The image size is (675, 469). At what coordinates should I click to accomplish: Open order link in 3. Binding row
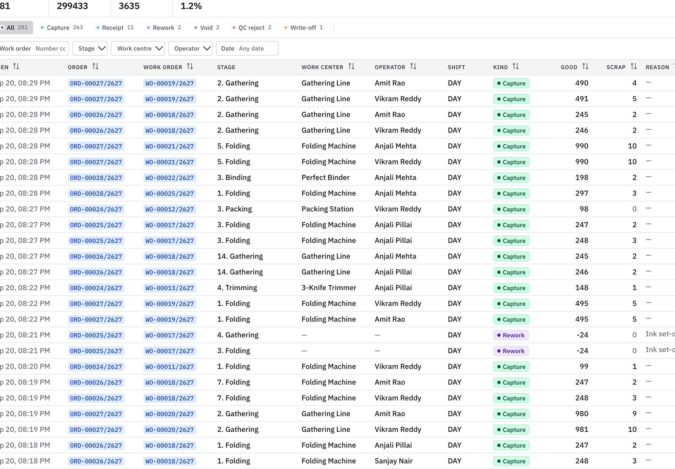click(96, 178)
